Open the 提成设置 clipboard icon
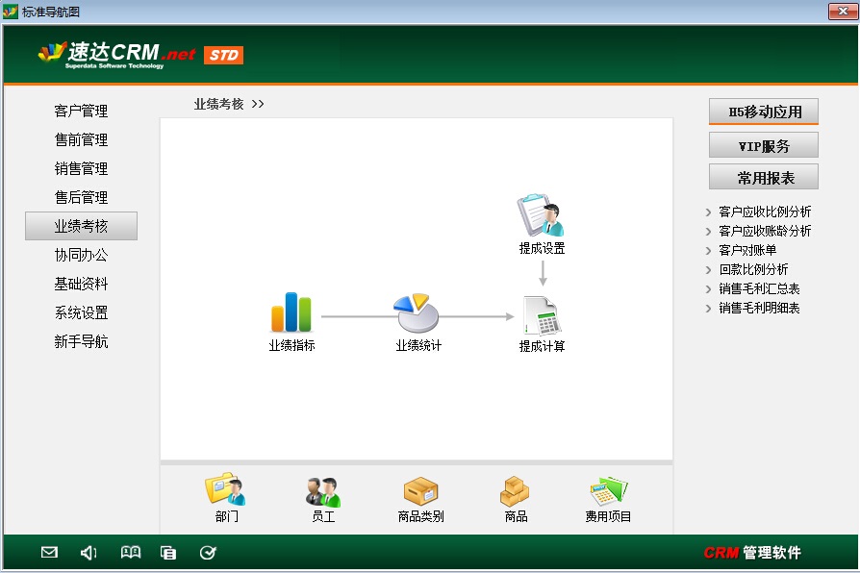This screenshot has width=860, height=573. (542, 215)
